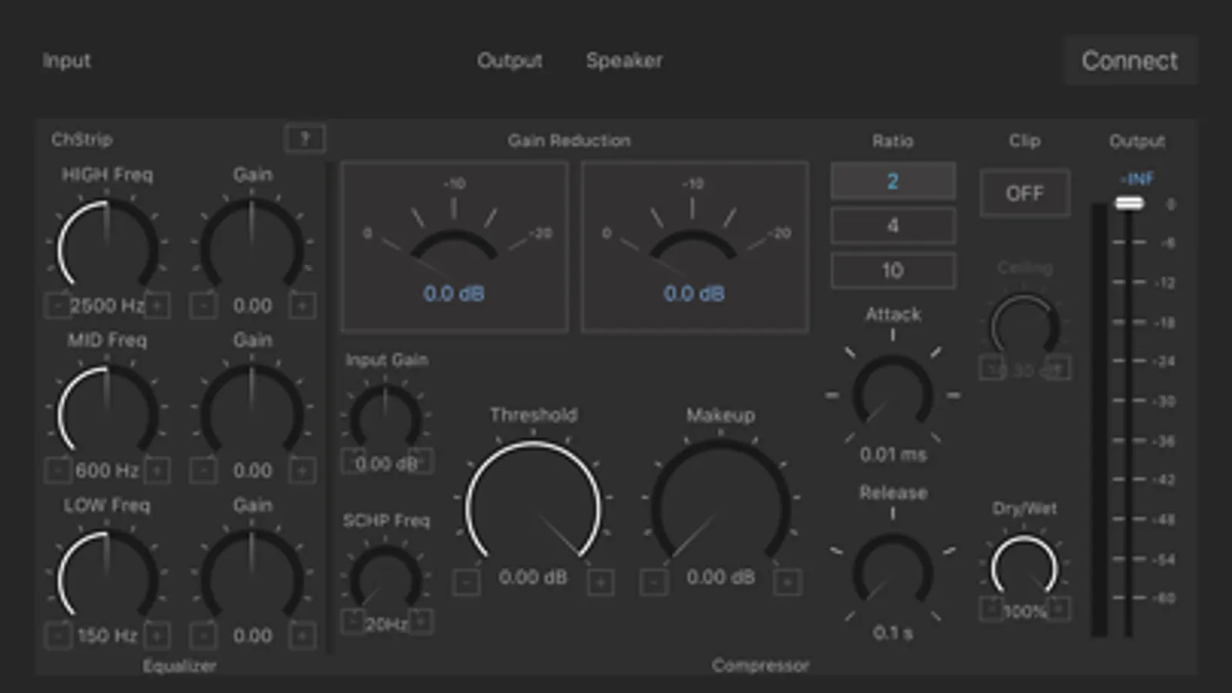Select compressor ratio 10

point(893,270)
